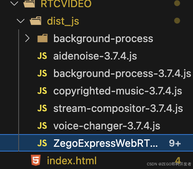Collapse the RTCVIDEO root folder chevron

click(x=14, y=4)
